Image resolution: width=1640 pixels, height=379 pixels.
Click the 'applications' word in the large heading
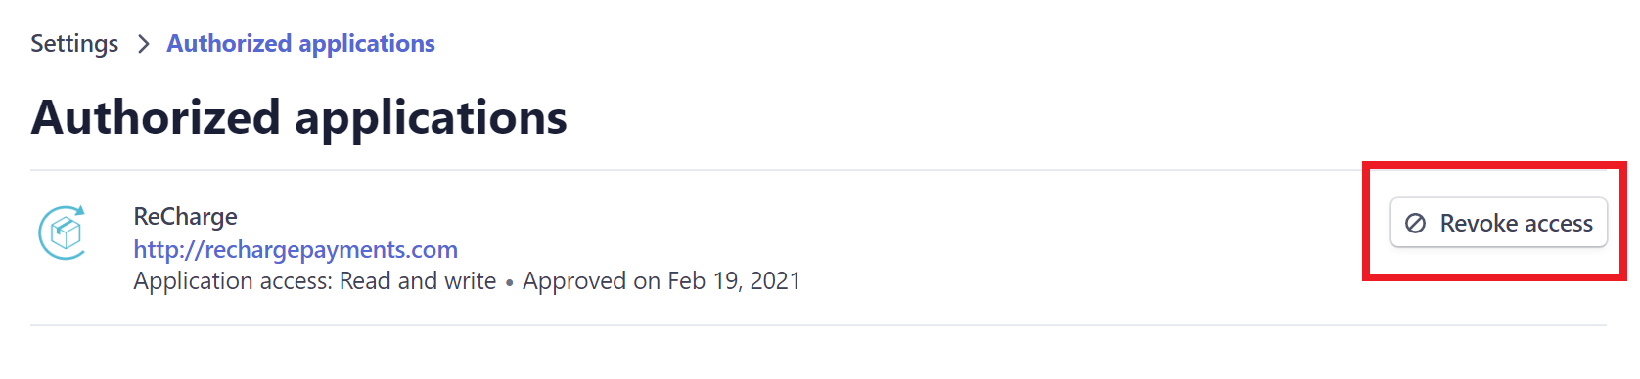tap(431, 119)
